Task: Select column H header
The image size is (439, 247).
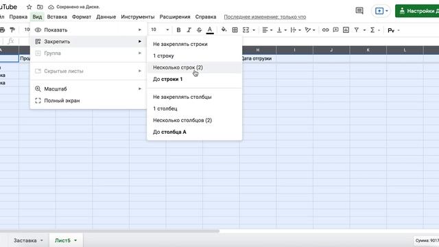Action: [258, 50]
